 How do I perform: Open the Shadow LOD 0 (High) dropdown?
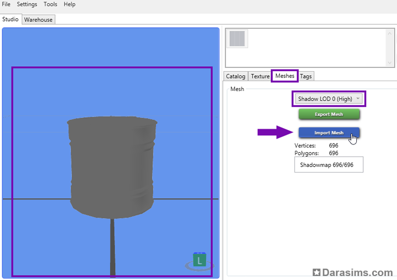(x=329, y=99)
